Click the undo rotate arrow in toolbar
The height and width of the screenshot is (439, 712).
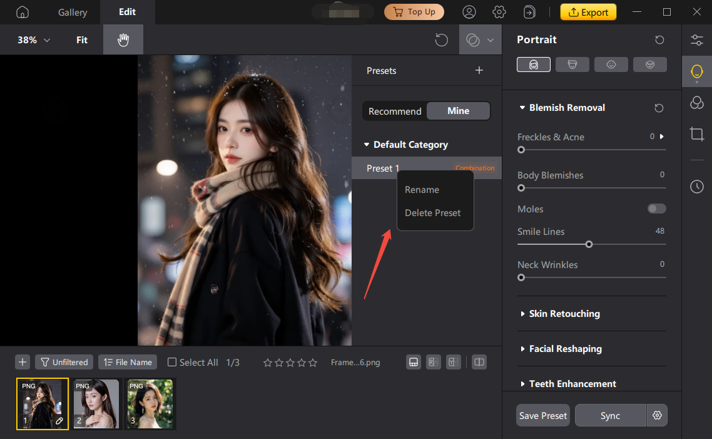tap(441, 40)
